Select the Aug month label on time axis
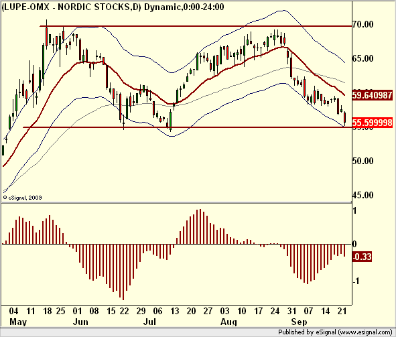The width and height of the screenshot is (396, 337). (x=228, y=322)
